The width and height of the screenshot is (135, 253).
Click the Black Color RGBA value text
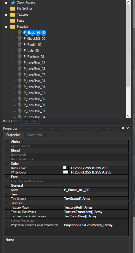pos(89,168)
